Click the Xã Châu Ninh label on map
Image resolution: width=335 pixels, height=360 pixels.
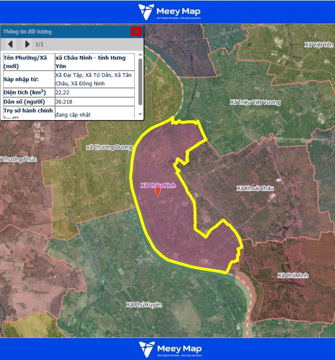click(x=158, y=185)
